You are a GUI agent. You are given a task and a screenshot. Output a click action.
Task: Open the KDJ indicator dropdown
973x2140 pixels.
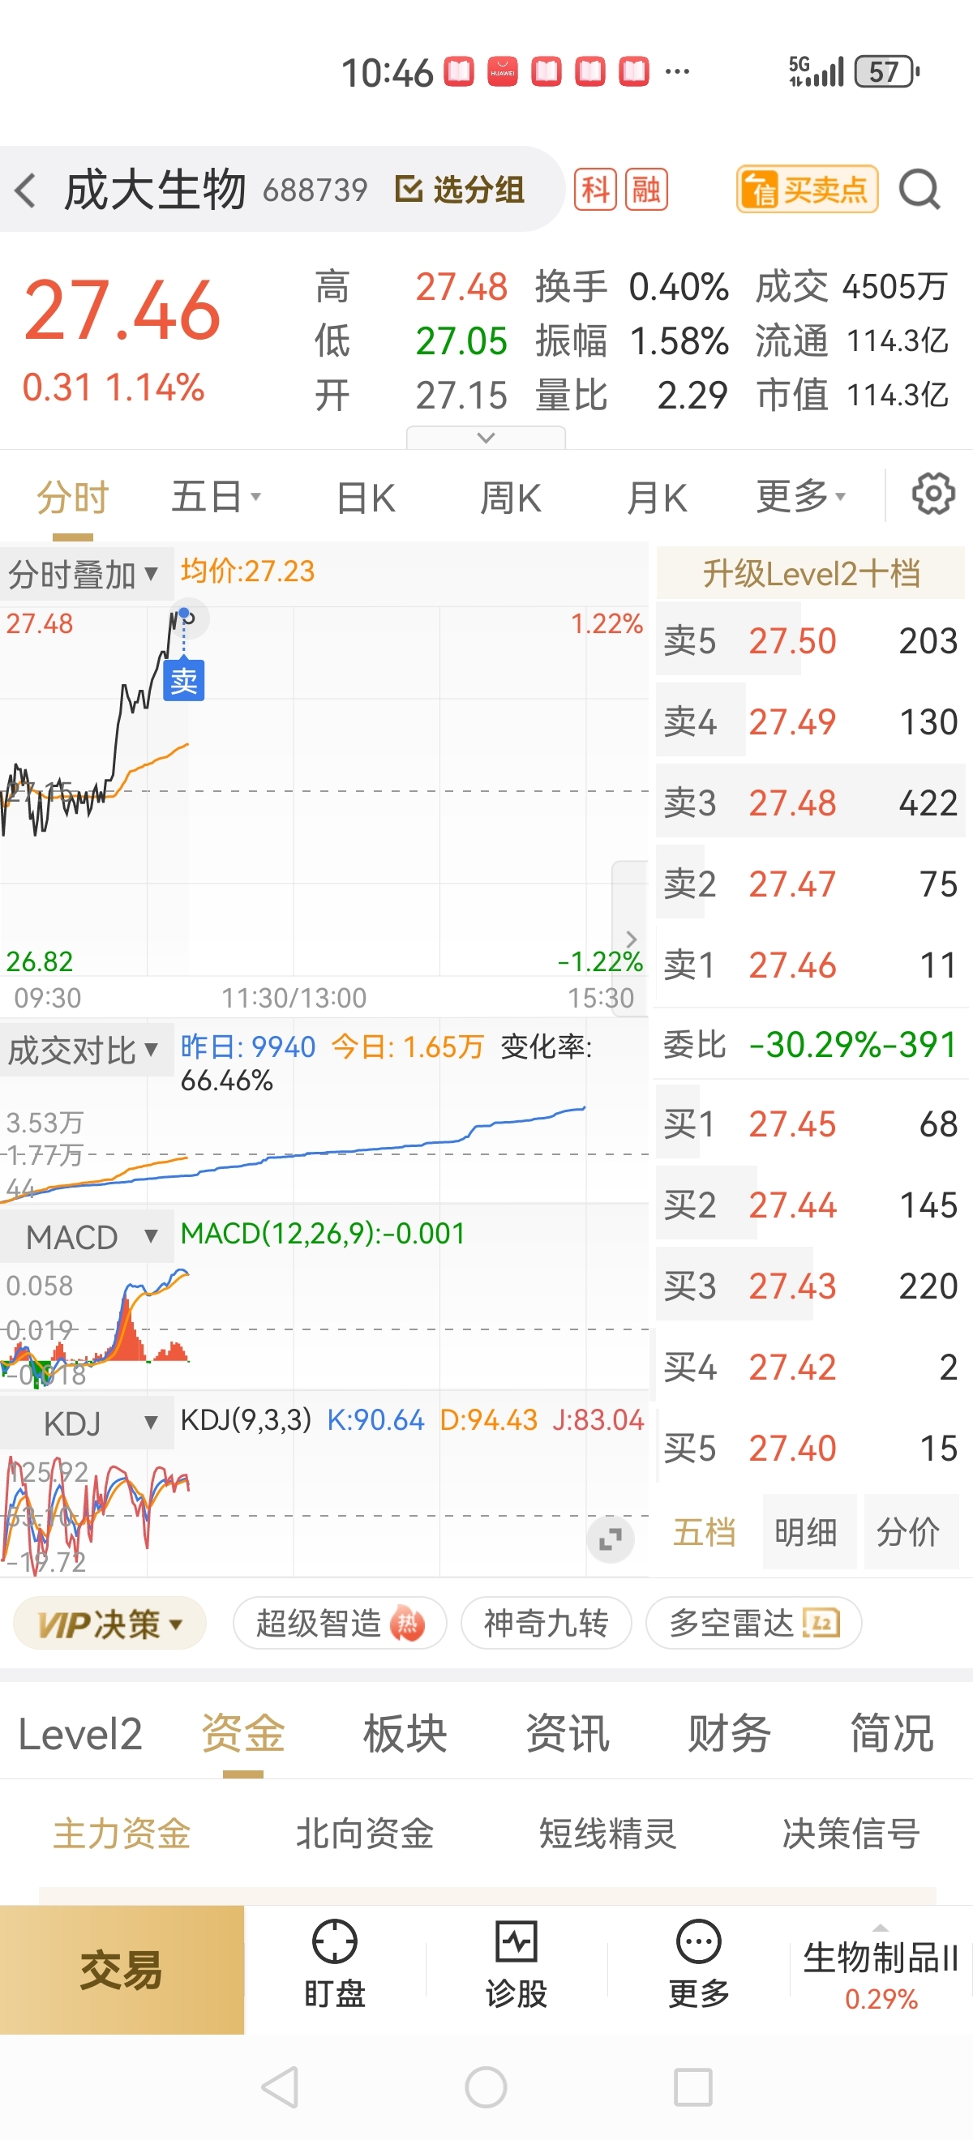(x=86, y=1423)
